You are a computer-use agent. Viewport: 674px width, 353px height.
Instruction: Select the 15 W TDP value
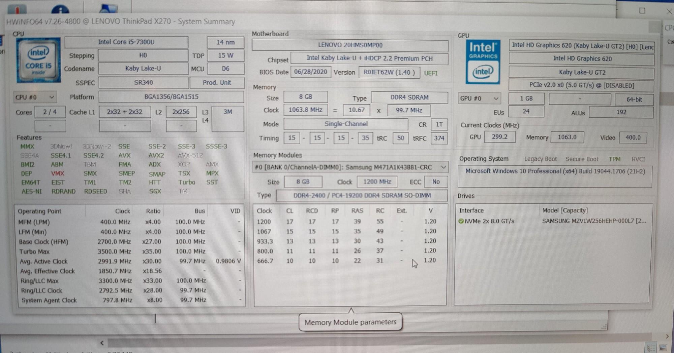pos(225,55)
